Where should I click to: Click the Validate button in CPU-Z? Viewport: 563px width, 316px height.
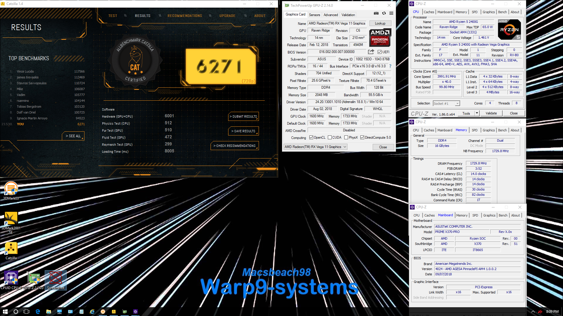click(491, 113)
